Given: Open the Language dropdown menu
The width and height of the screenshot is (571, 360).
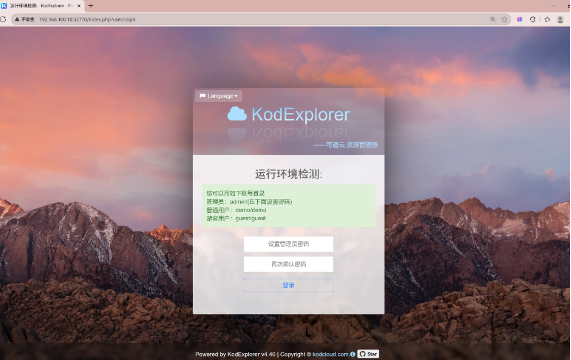Looking at the screenshot, I should coord(218,96).
